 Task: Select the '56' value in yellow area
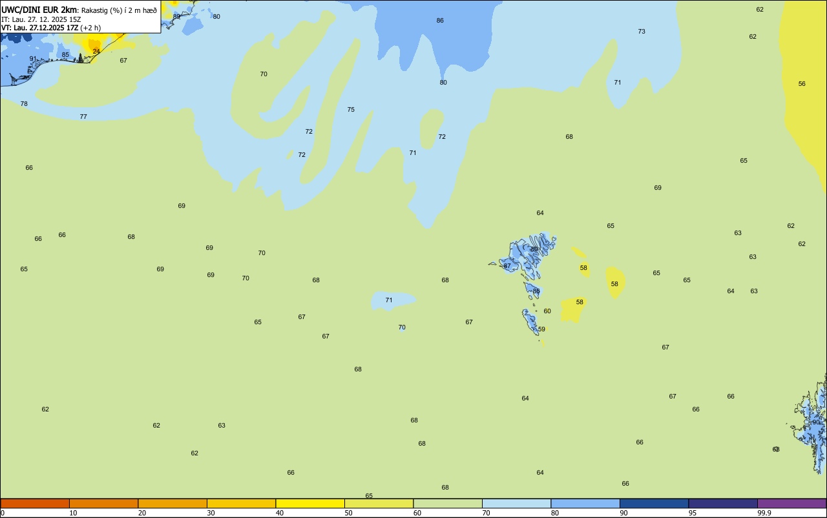(x=802, y=83)
